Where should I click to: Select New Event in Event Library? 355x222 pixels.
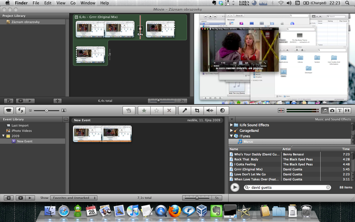click(x=25, y=141)
